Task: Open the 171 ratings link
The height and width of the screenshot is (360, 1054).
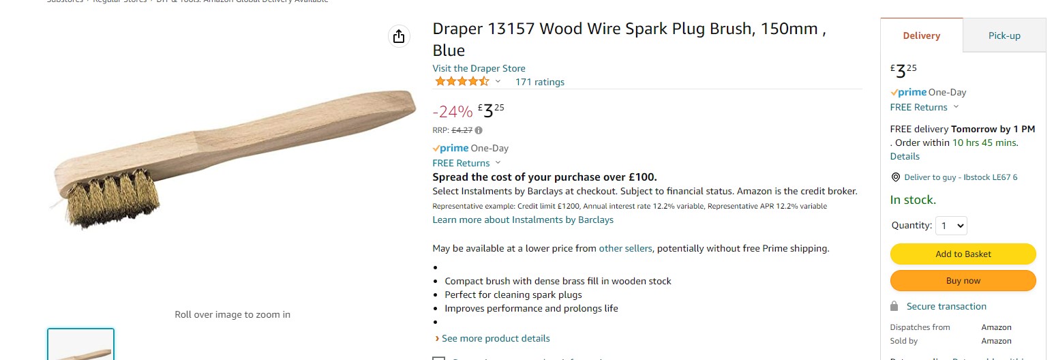Action: coord(539,82)
